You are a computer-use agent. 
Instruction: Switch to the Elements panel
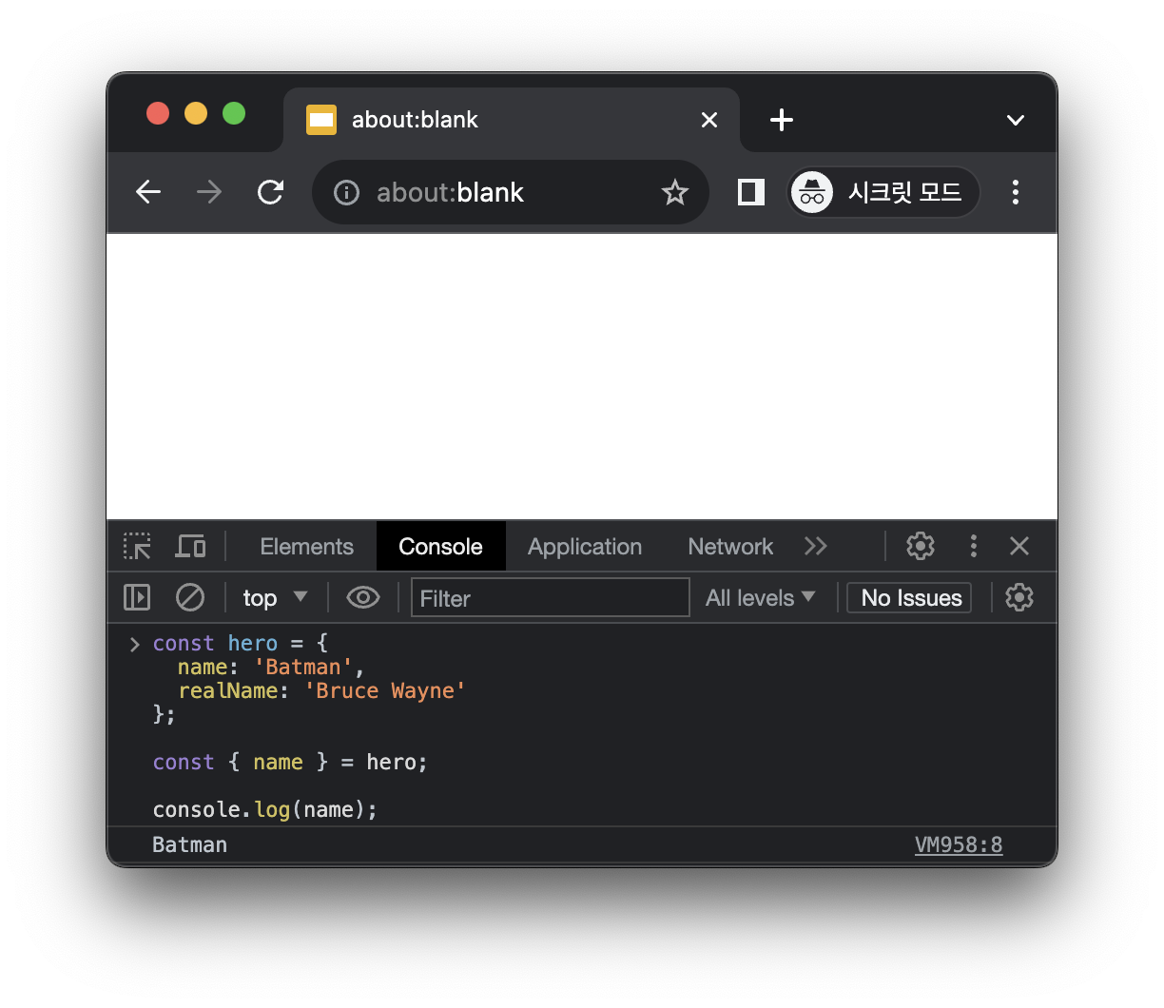pos(306,547)
